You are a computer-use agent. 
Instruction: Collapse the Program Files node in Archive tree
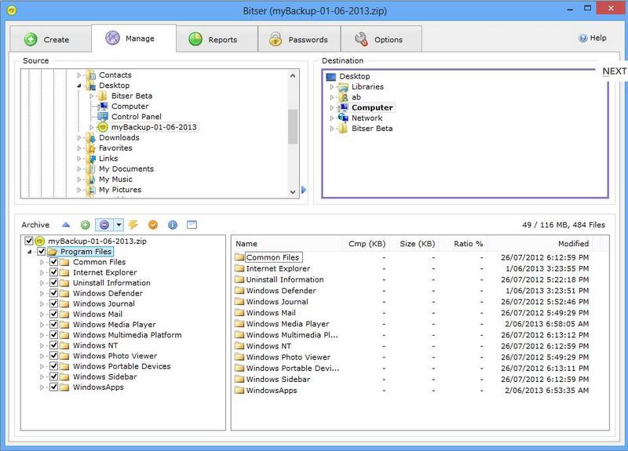point(30,252)
